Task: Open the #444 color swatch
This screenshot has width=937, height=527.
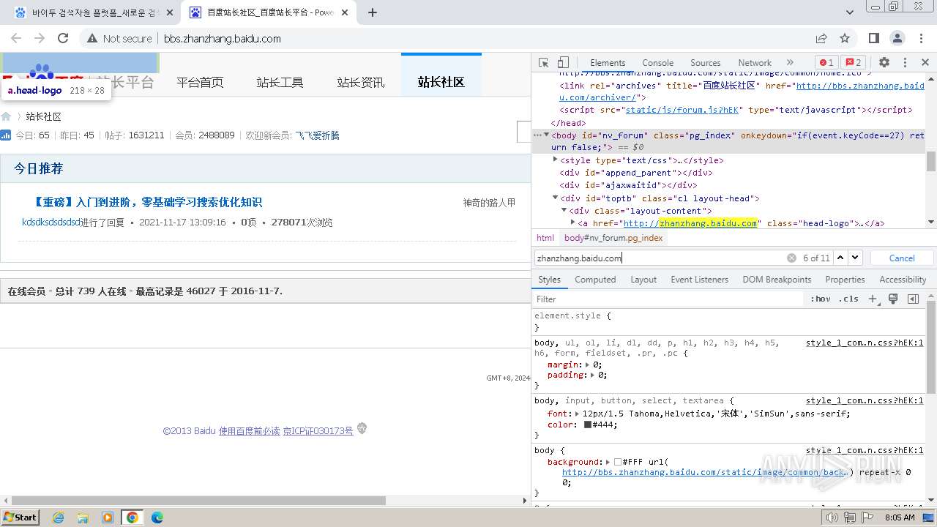Action: click(x=588, y=425)
